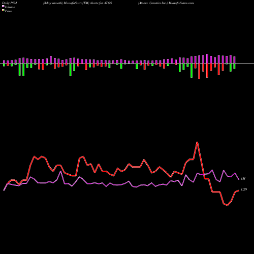Click the tallest red bar below baseline

(199, 71)
